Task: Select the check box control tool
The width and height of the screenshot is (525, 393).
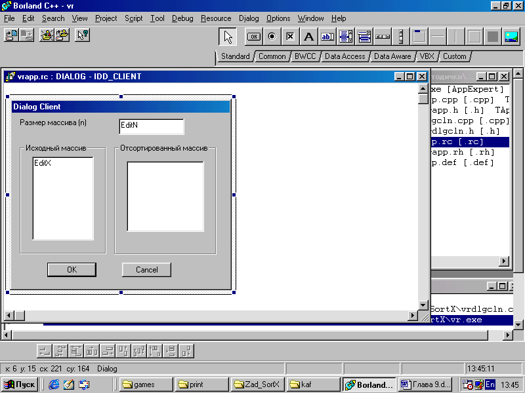Action: (x=290, y=37)
